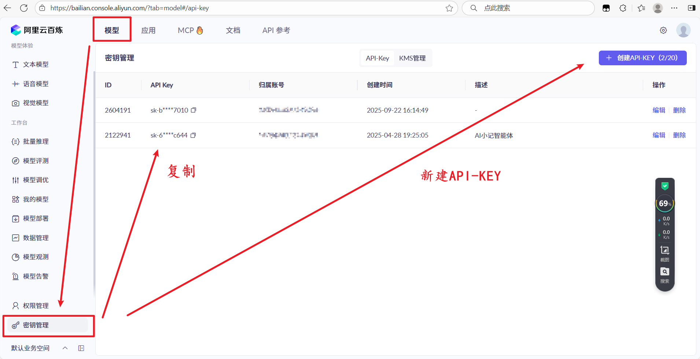
Task: Select 密钥管理 in the sidebar
Action: pyautogui.click(x=48, y=325)
